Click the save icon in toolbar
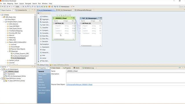The image size is (185, 104). coord(5,7)
